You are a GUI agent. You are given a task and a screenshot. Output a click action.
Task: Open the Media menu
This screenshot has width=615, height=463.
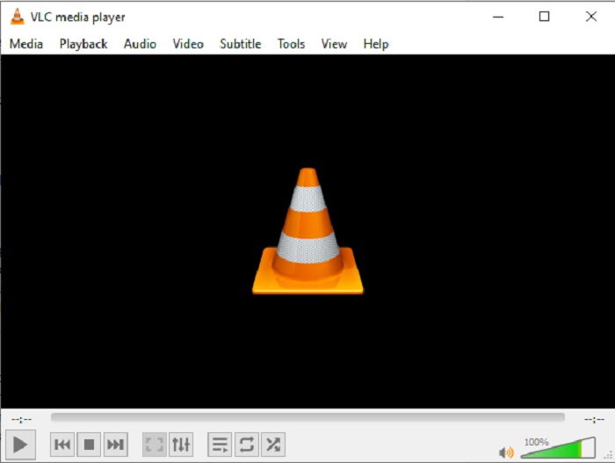[25, 44]
